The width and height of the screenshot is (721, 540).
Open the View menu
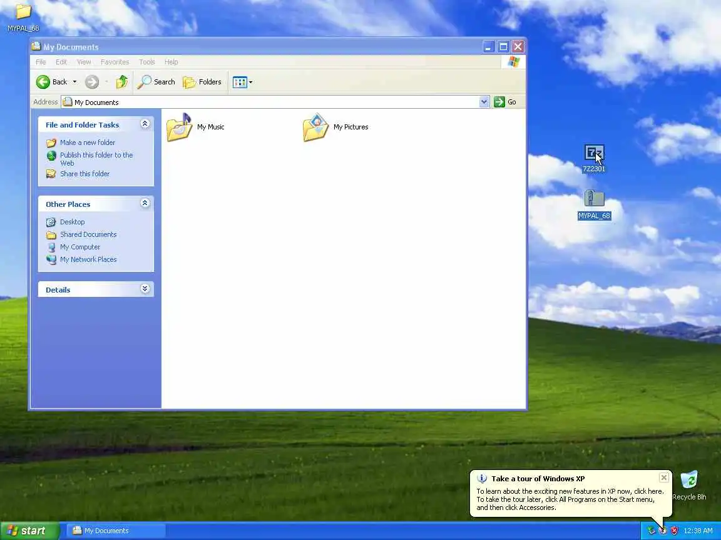84,62
